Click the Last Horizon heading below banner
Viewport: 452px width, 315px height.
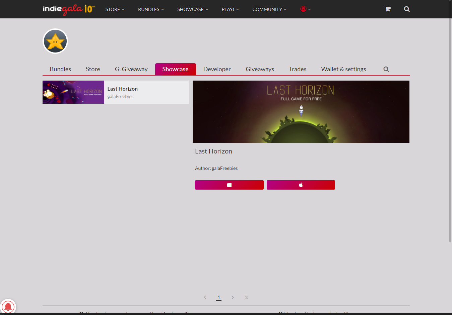click(213, 151)
